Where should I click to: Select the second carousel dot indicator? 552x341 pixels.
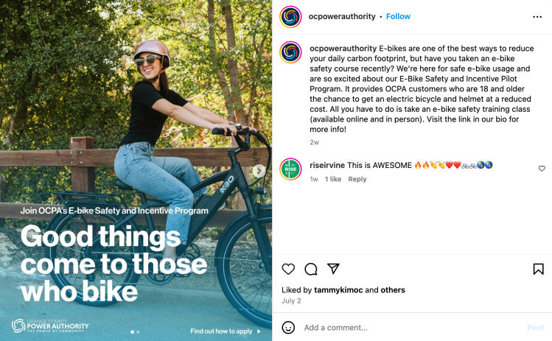138,331
